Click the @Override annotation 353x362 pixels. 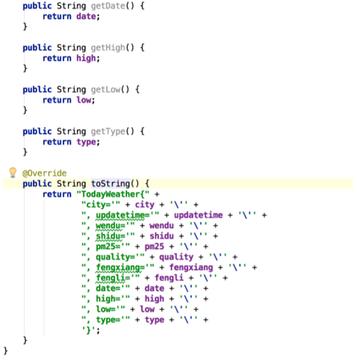tap(45, 173)
